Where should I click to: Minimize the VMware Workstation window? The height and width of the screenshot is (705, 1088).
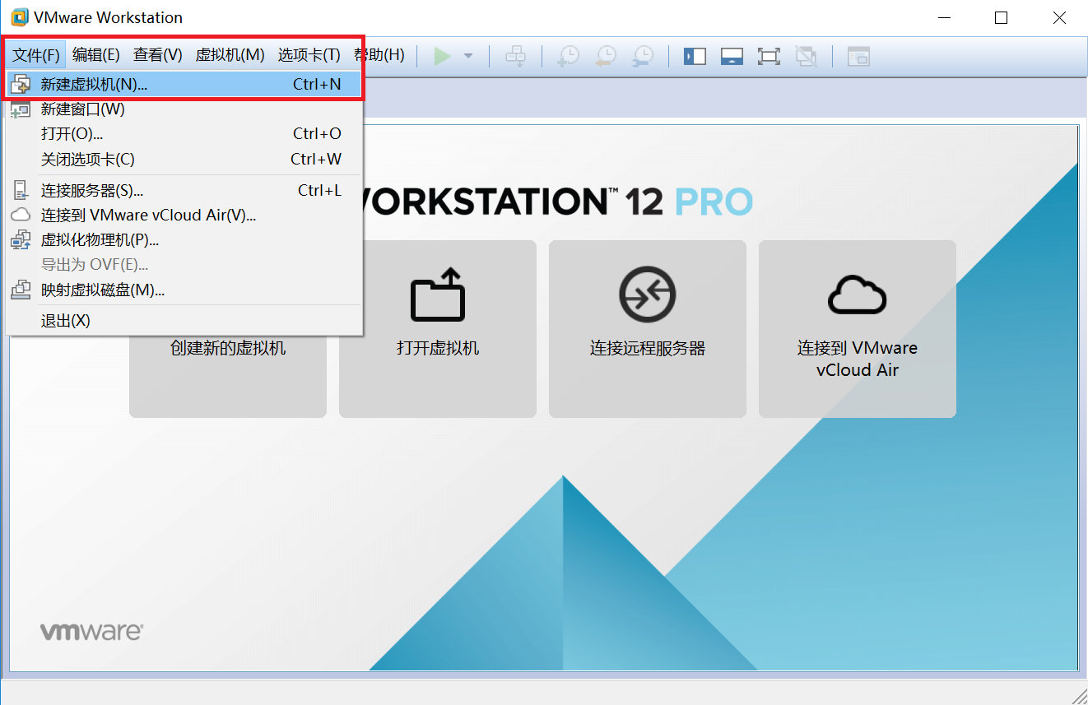tap(943, 17)
